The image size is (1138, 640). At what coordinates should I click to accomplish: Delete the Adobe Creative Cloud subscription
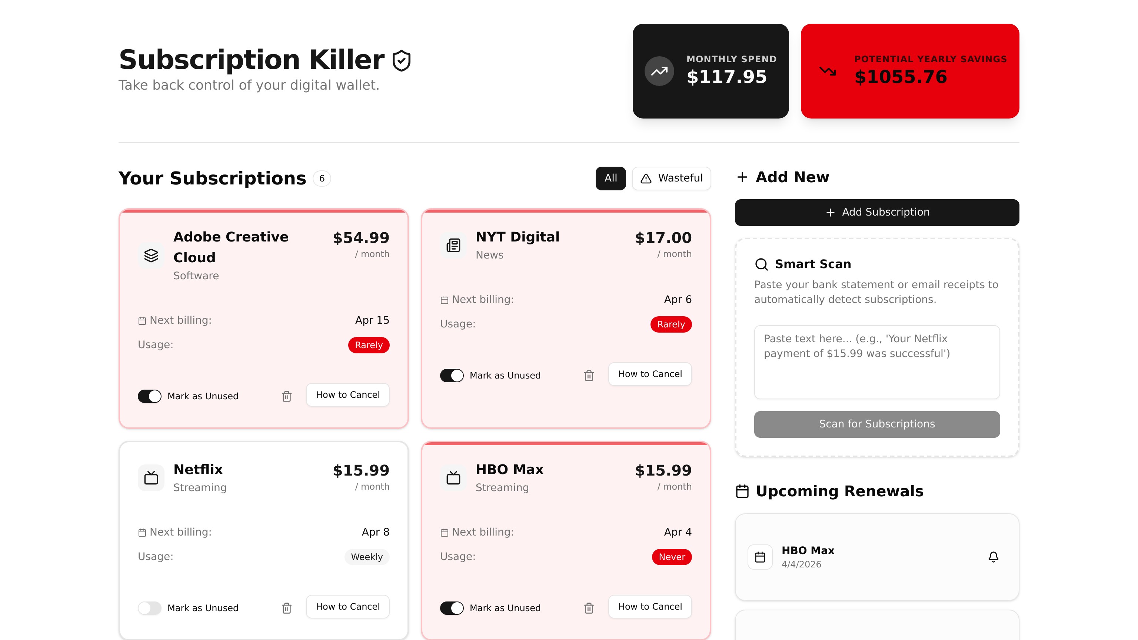286,396
